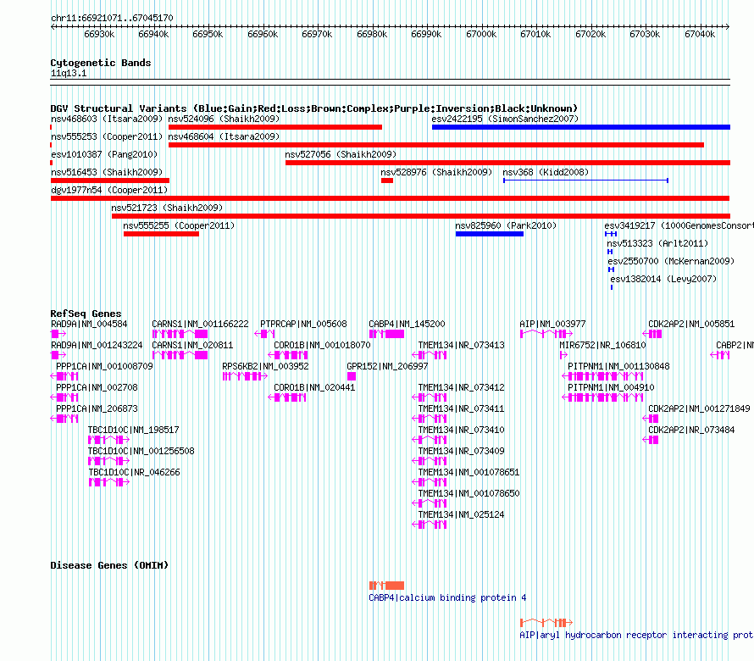Open the CABP4|calcium binding protein 4 link

click(x=447, y=597)
